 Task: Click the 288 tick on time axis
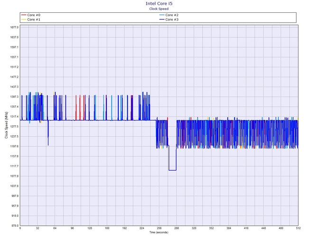[177, 228]
